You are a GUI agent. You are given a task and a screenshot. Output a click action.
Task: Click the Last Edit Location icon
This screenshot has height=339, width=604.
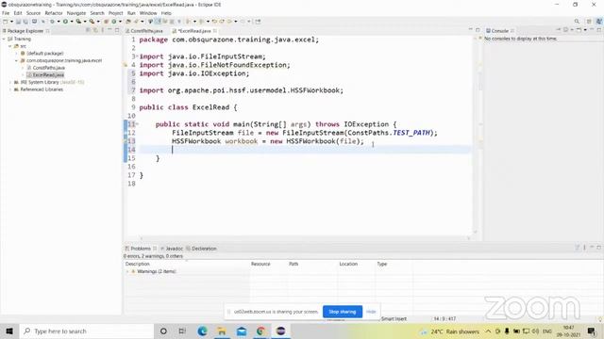coord(214,22)
